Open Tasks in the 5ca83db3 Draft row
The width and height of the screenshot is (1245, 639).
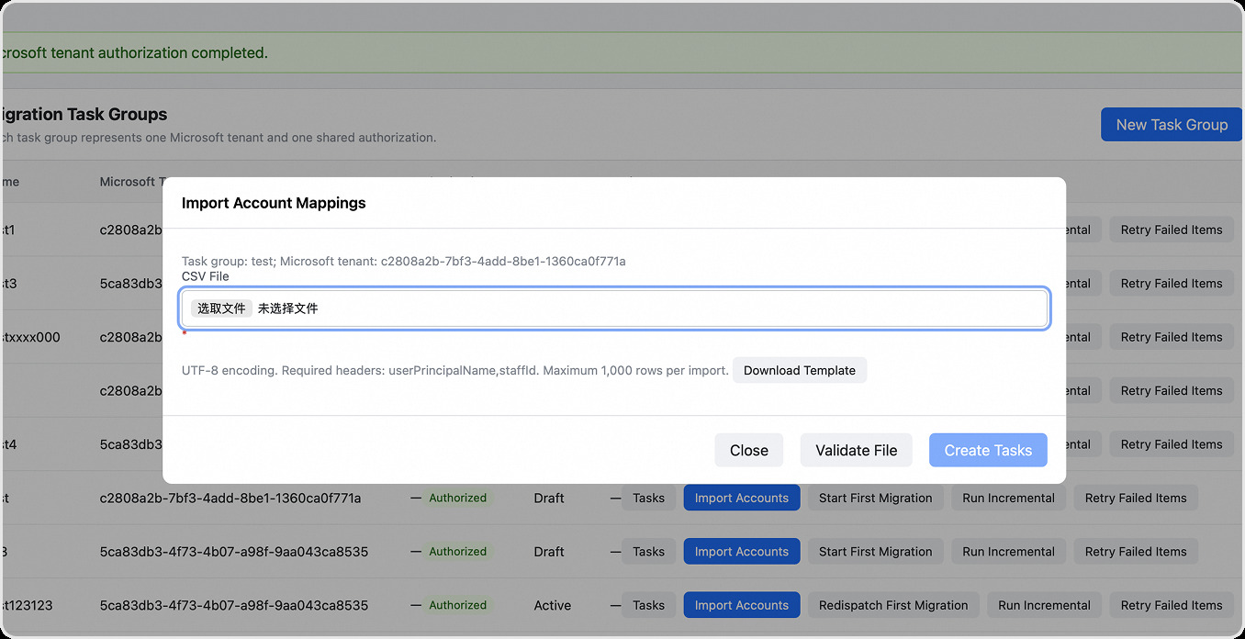tap(648, 552)
